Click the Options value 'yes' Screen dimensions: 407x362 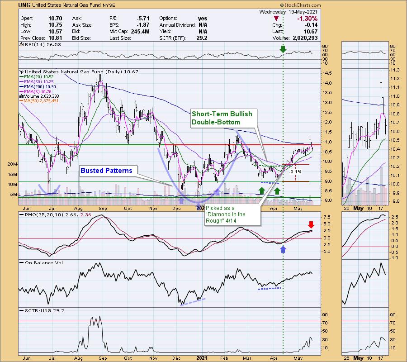[x=203, y=19]
